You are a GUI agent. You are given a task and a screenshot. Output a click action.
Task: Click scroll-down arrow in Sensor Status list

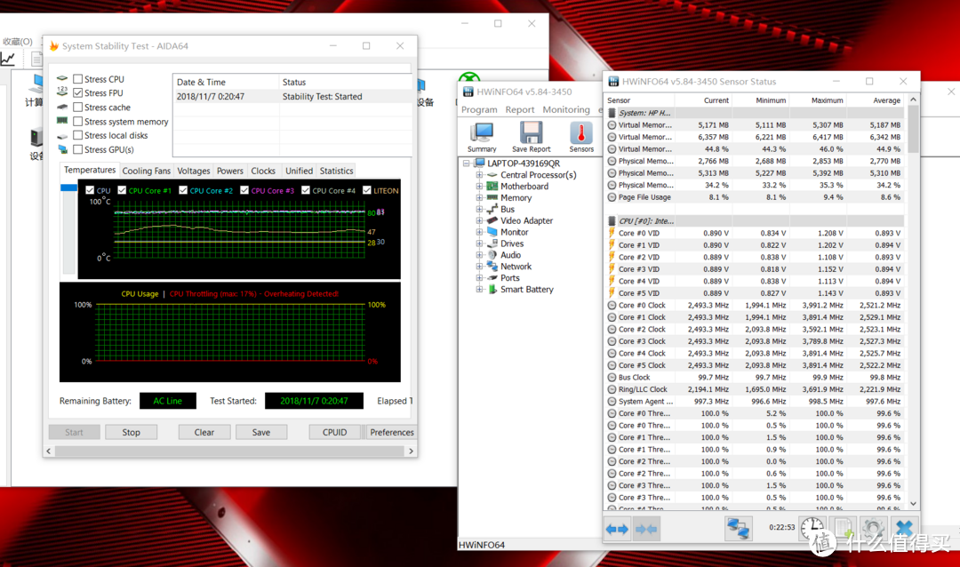(x=913, y=504)
